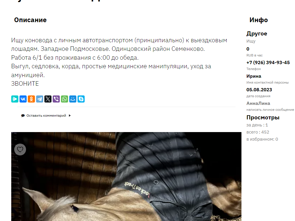Screen dimensions: 295x221
Task: Share the listing via Telegram
Action: coord(40,99)
